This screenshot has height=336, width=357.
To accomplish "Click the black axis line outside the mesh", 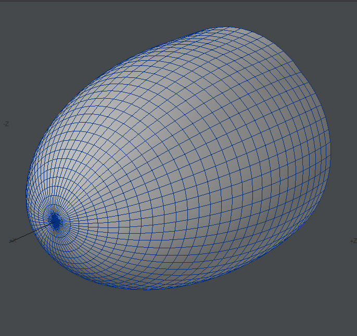I will pos(23,236).
